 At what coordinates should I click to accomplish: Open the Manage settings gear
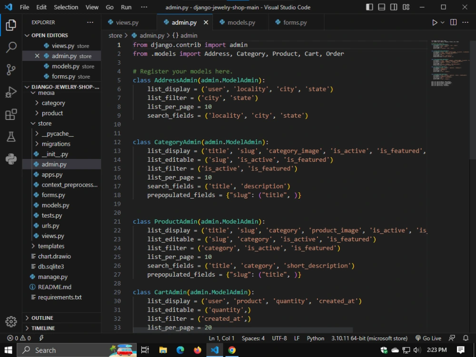[10, 322]
